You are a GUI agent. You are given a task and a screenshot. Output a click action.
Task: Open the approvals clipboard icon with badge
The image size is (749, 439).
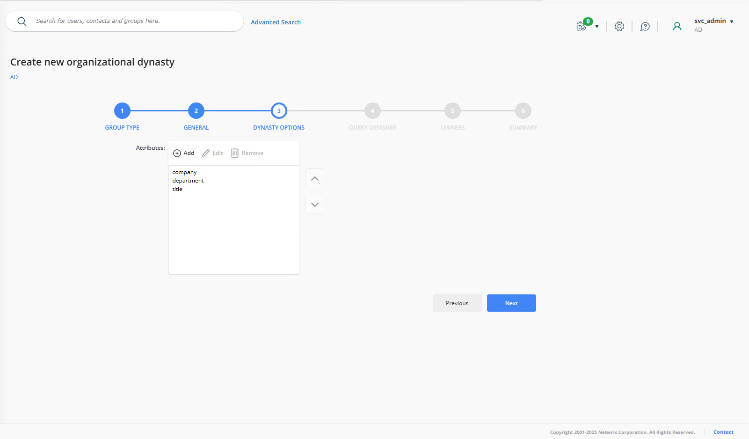581,26
